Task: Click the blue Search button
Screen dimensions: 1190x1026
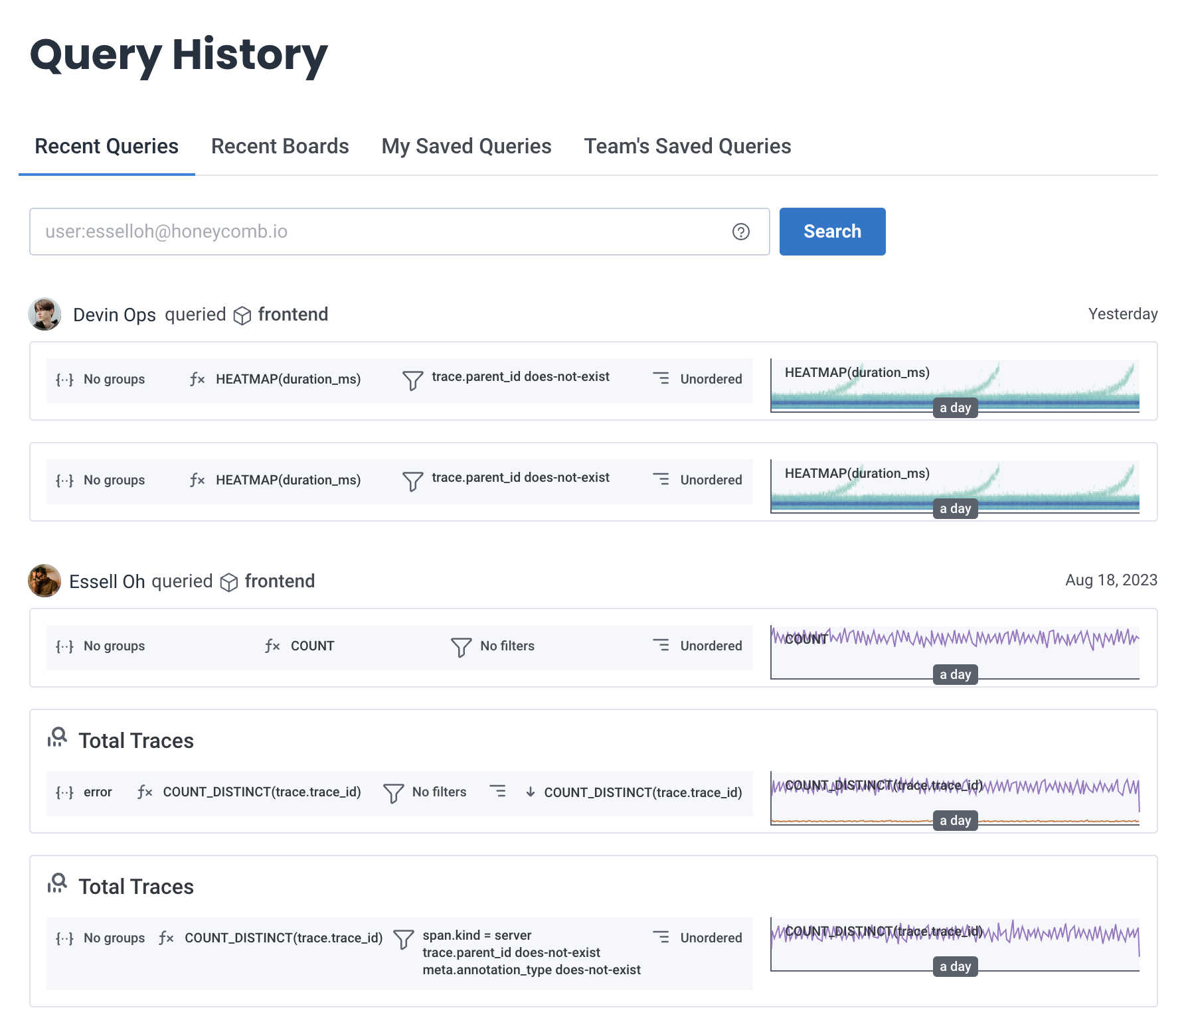Action: 832,232
